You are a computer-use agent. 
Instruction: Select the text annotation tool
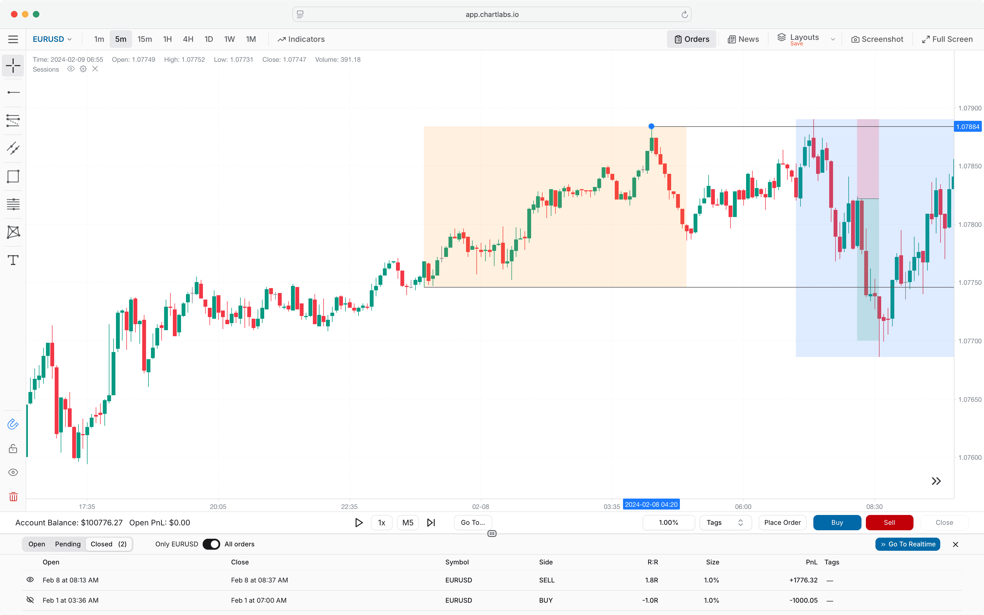point(13,260)
